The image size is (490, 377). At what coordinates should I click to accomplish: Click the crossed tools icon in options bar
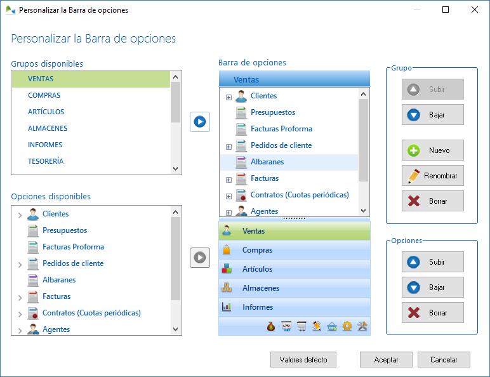coord(362,327)
